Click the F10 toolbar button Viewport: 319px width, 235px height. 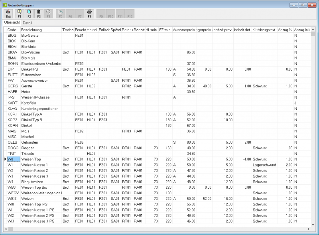(111, 14)
